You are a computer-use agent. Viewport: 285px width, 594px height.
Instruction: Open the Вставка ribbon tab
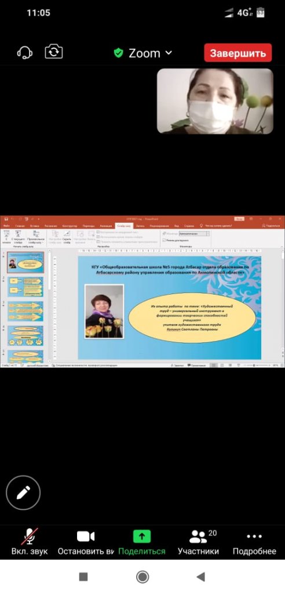click(x=34, y=226)
